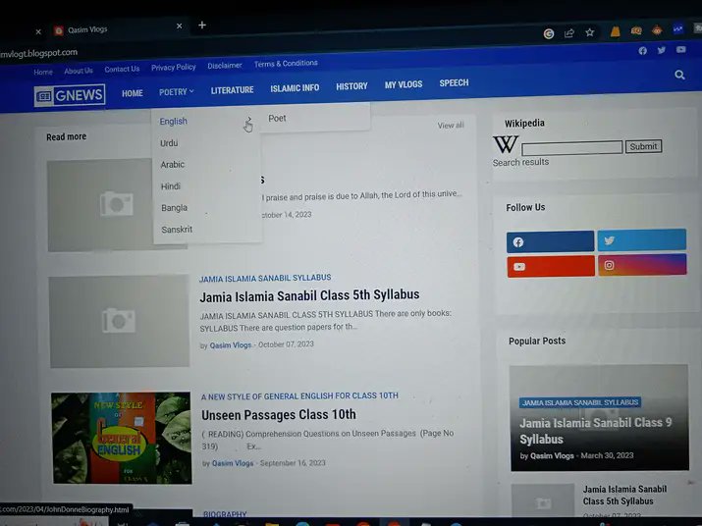This screenshot has height=526, width=702.
Task: Open the LITERATURE menu item
Action: pyautogui.click(x=232, y=90)
